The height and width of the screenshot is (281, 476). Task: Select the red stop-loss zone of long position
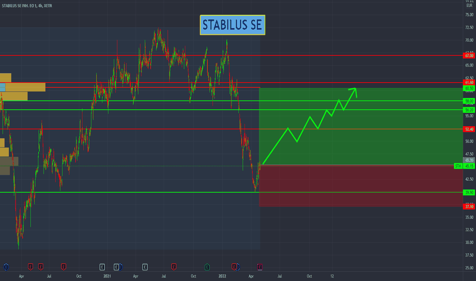(361, 186)
